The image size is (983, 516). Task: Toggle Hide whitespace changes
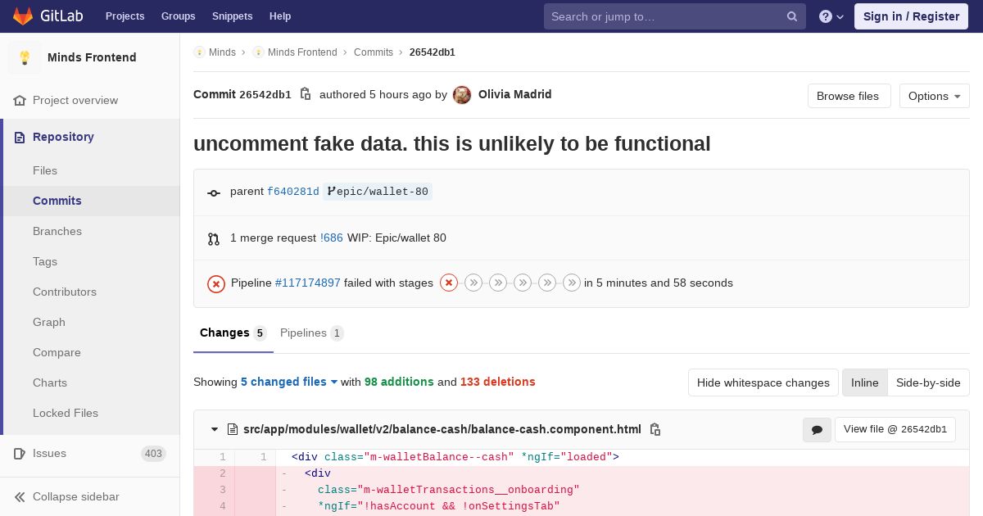click(x=763, y=382)
